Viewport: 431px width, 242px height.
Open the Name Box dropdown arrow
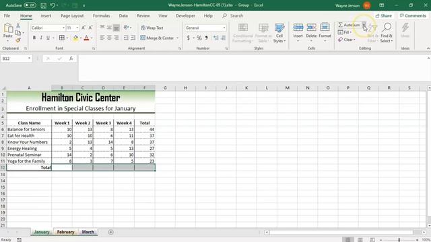pos(29,58)
